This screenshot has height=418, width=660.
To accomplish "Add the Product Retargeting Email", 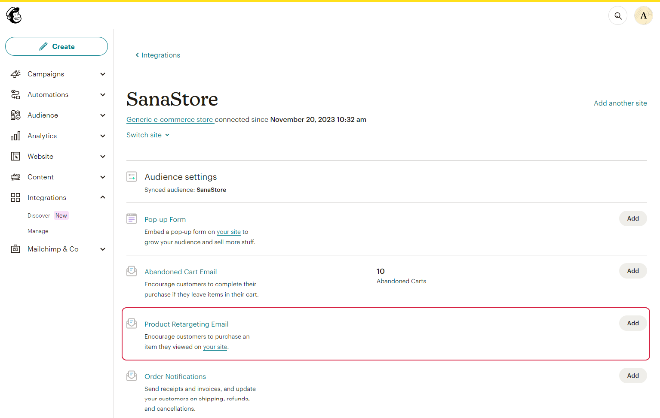I will point(633,323).
